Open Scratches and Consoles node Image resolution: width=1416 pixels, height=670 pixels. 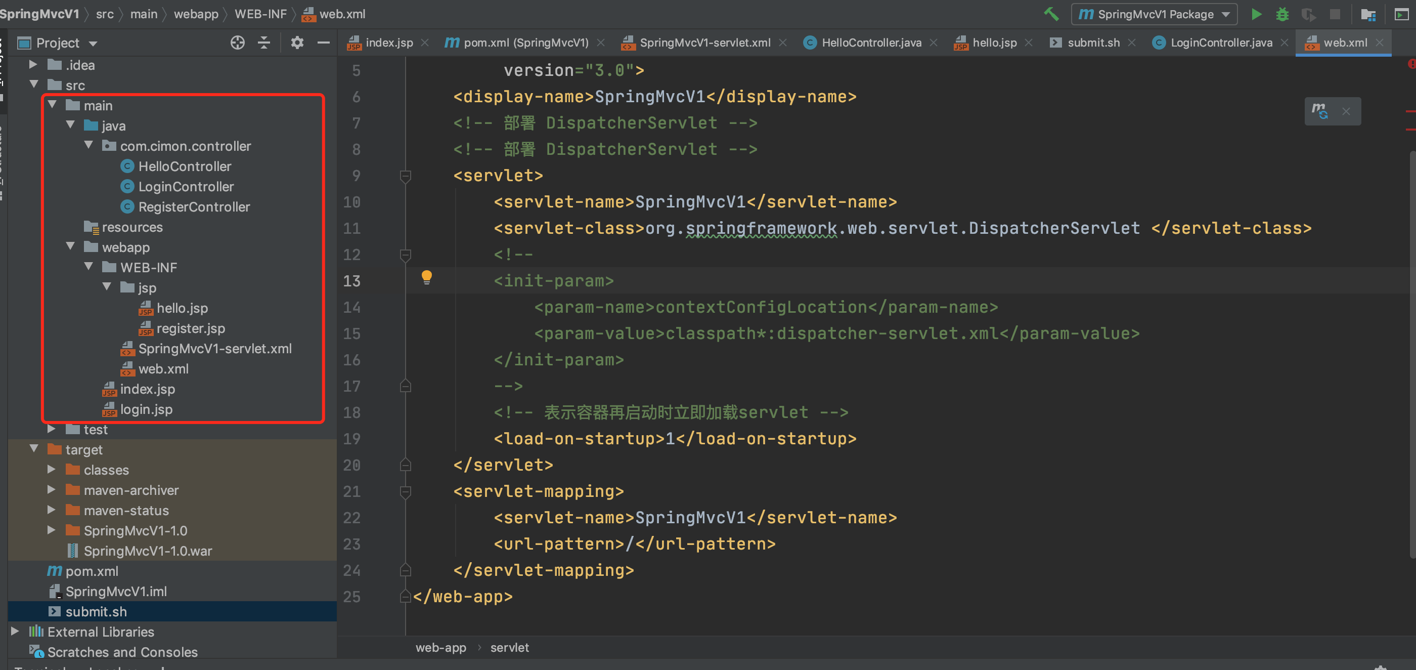122,652
